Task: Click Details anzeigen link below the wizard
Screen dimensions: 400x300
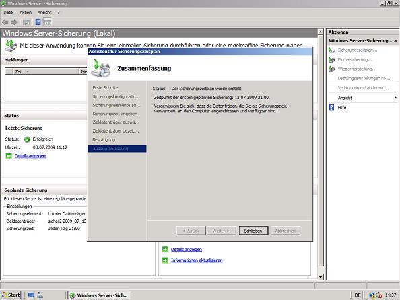Action: click(x=187, y=249)
